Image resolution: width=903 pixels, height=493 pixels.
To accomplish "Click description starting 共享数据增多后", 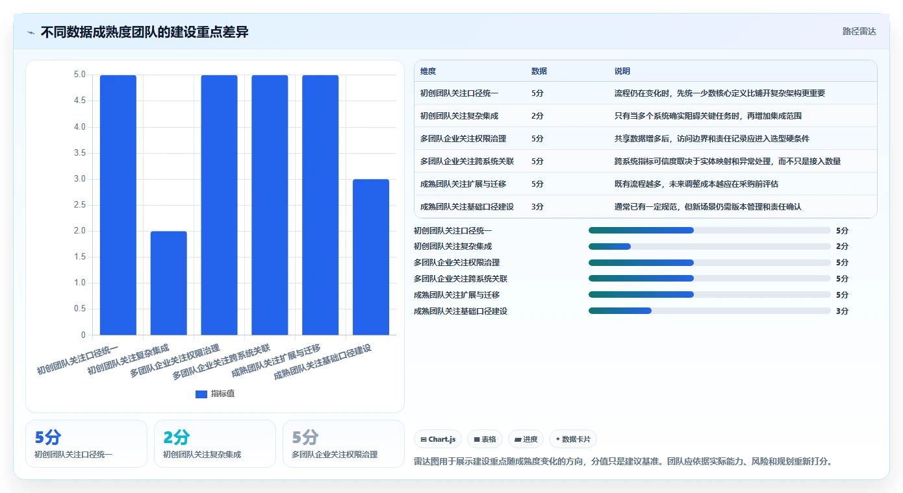I will (x=712, y=139).
